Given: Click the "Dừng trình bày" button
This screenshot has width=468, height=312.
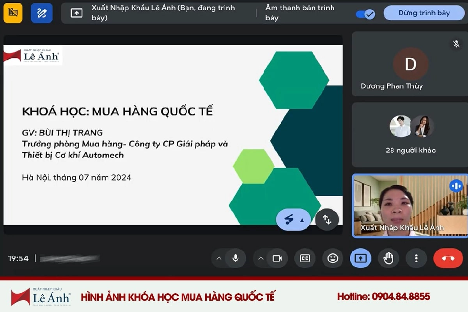Looking at the screenshot, I should [424, 13].
